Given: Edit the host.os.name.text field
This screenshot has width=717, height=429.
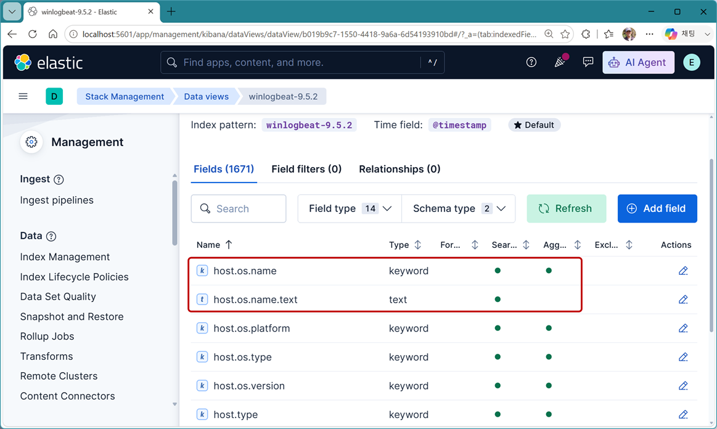Looking at the screenshot, I should (x=683, y=300).
